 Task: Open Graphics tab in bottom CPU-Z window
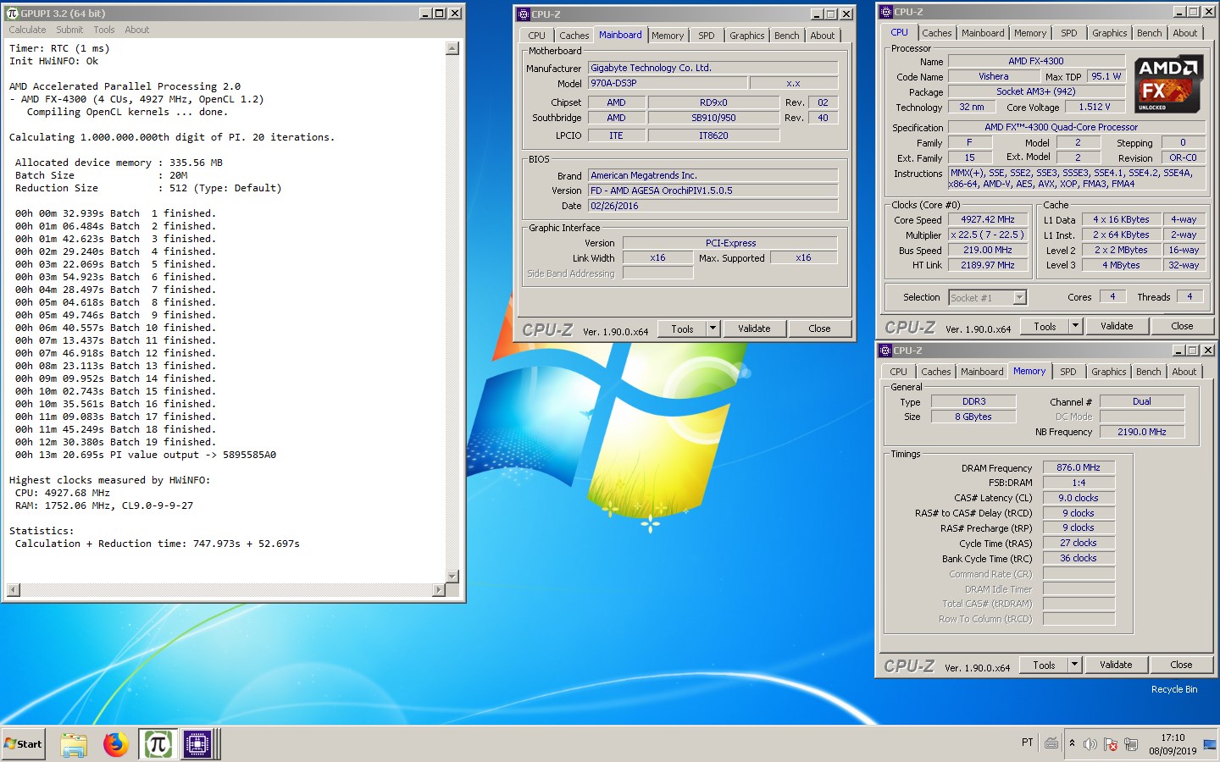tap(1109, 372)
